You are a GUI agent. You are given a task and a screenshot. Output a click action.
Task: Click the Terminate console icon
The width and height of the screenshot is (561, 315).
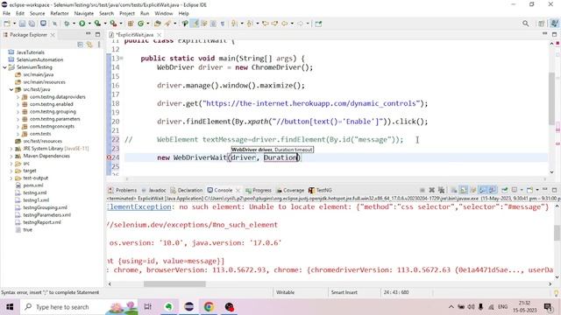(x=423, y=190)
